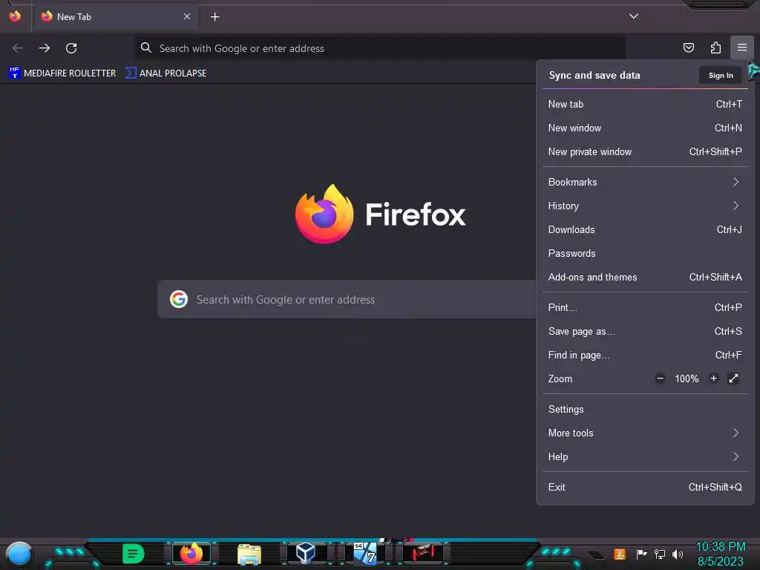The image size is (760, 570).
Task: Expand the Help submenu
Action: (x=645, y=456)
